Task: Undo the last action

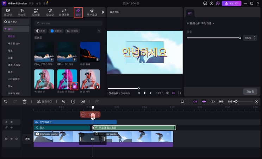Action: point(6,101)
